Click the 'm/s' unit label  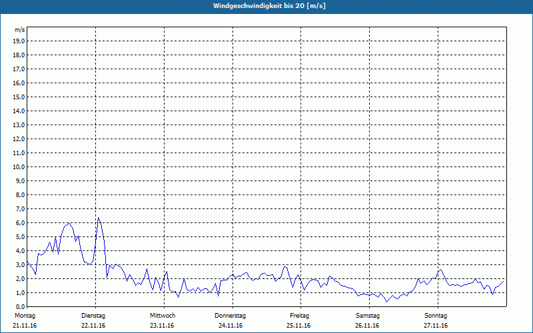click(20, 30)
